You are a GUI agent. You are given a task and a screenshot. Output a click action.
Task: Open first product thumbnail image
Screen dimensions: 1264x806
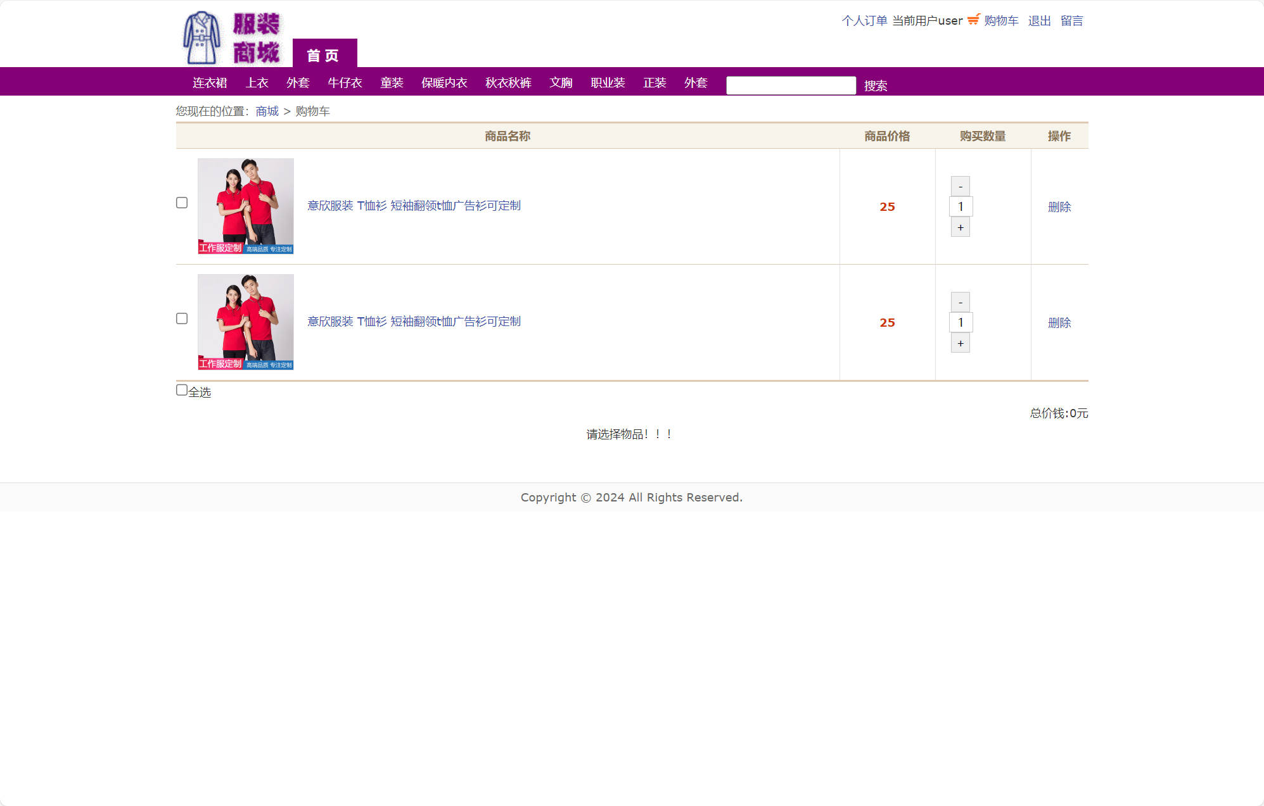tap(246, 206)
